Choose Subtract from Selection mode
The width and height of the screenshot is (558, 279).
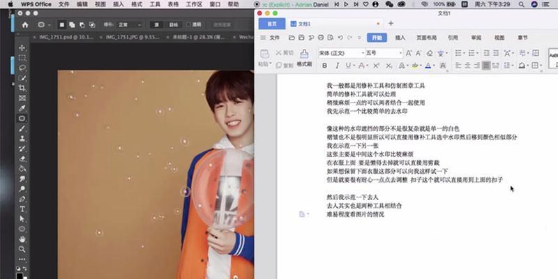82,25
